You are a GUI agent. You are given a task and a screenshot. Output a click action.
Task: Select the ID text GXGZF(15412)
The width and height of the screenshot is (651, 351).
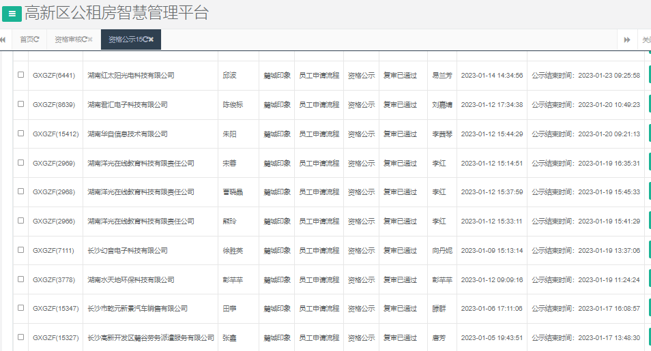56,134
